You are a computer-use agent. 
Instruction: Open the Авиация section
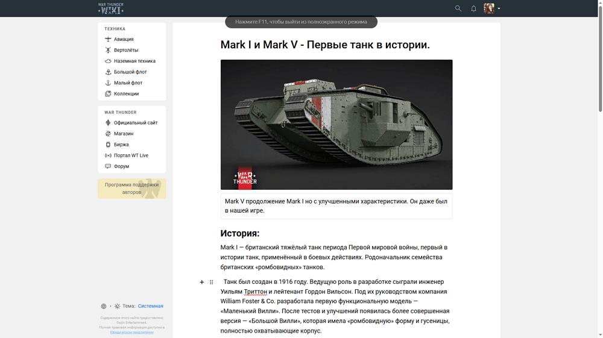(x=124, y=39)
